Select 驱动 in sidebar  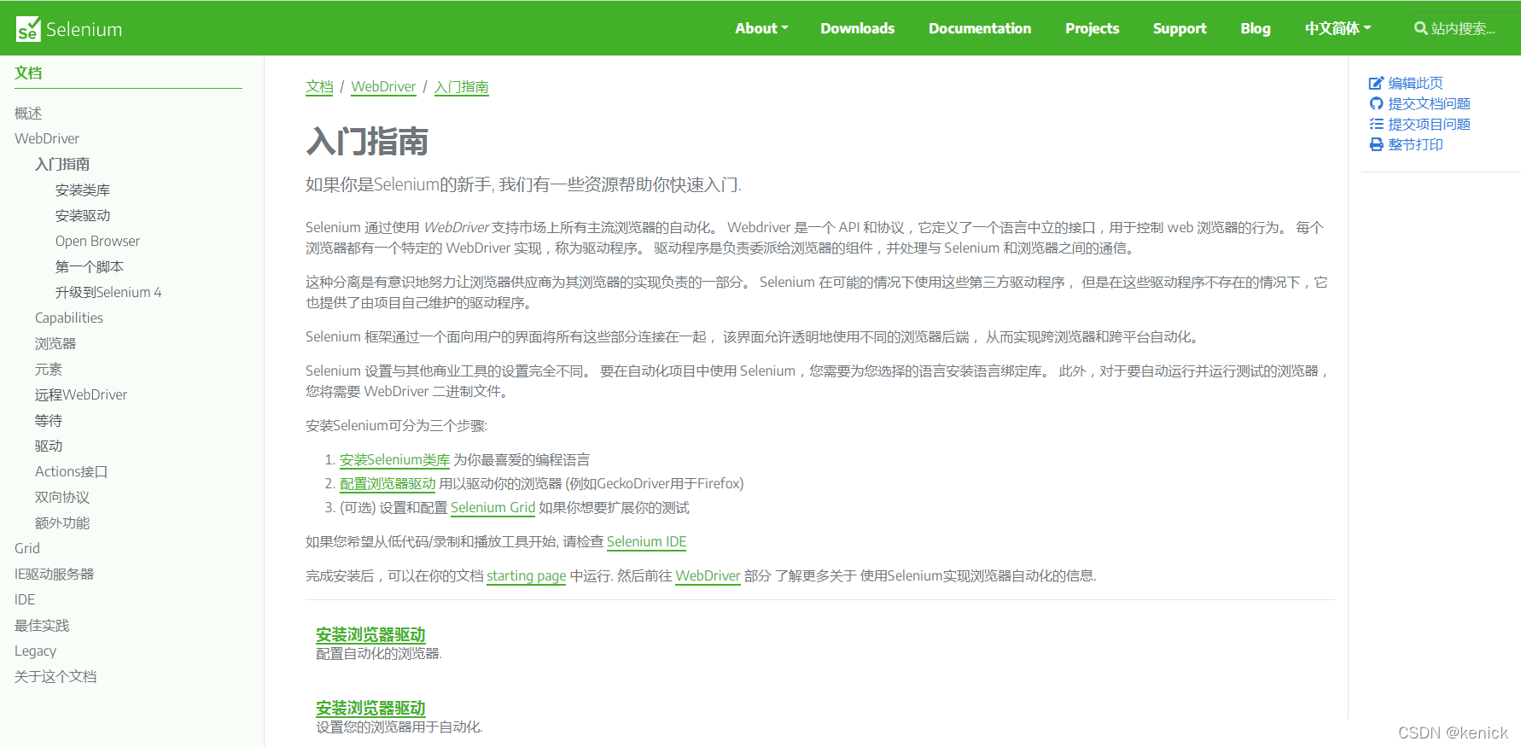point(49,446)
